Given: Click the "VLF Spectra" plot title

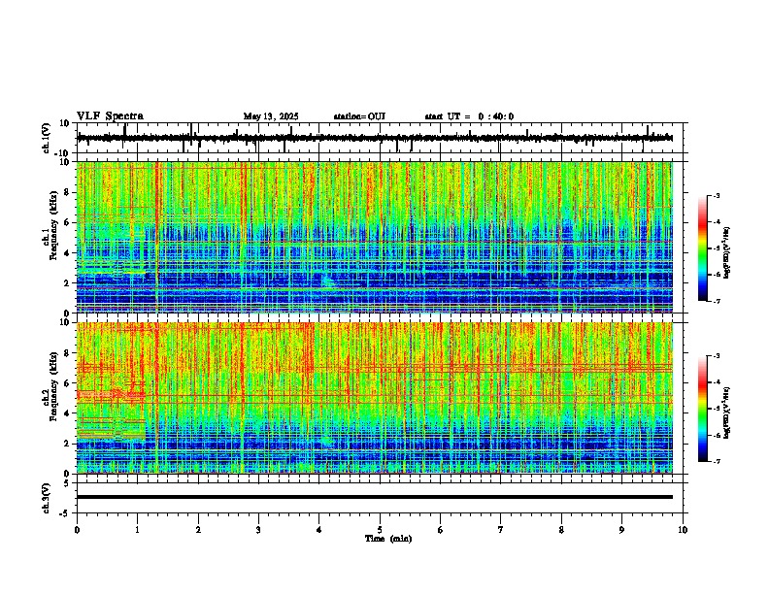Looking at the screenshot, I should pos(110,116).
